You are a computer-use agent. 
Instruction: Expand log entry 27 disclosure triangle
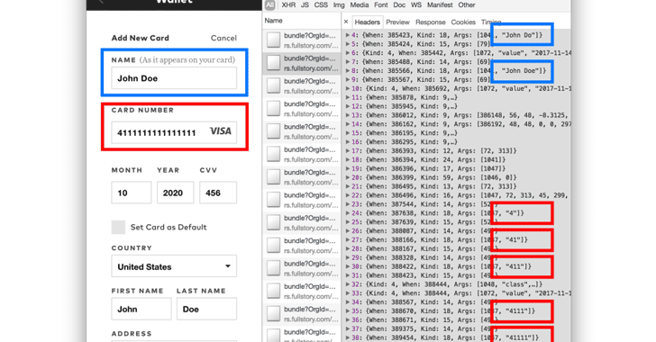[347, 239]
